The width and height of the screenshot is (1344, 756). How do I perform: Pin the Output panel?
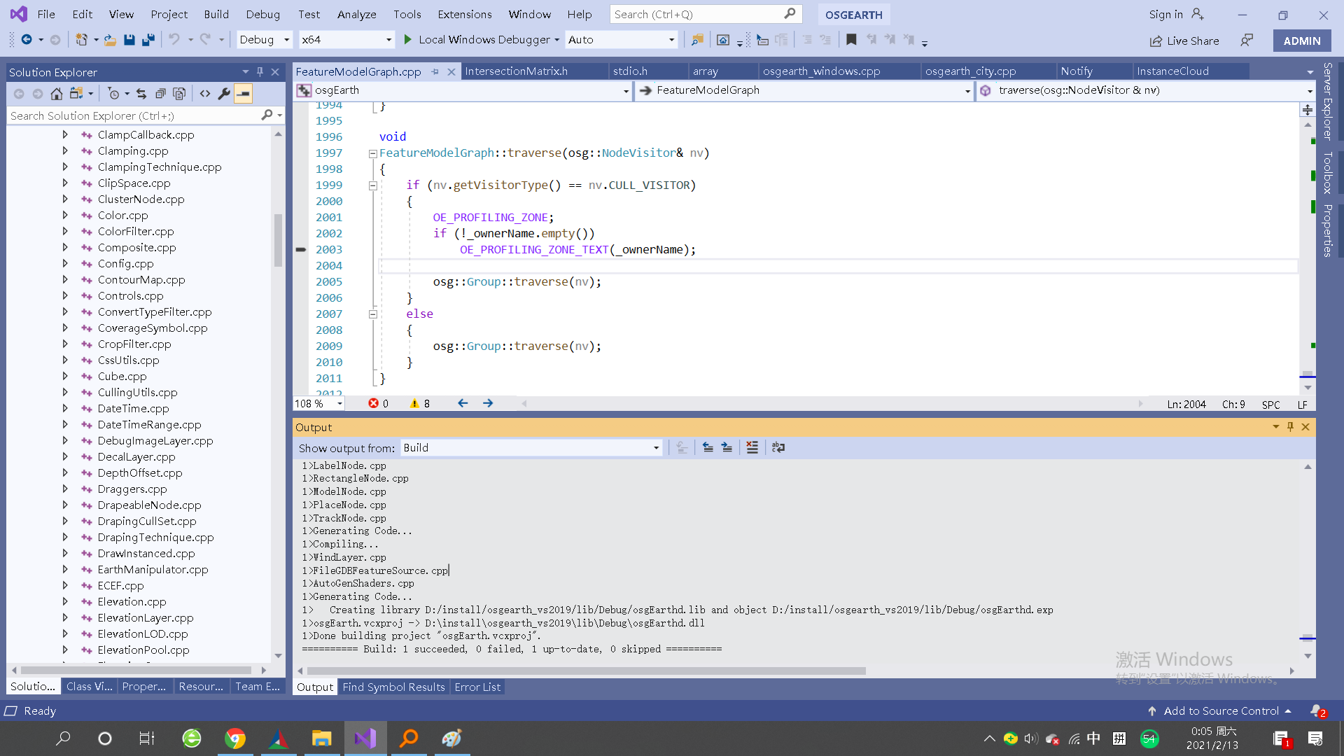pos(1290,427)
